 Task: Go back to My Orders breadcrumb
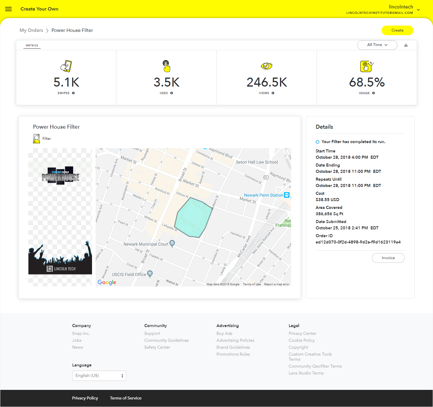click(x=31, y=30)
